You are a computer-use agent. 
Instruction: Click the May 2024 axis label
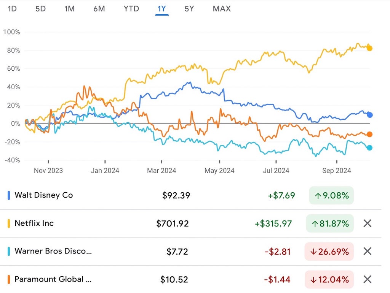[x=219, y=170]
